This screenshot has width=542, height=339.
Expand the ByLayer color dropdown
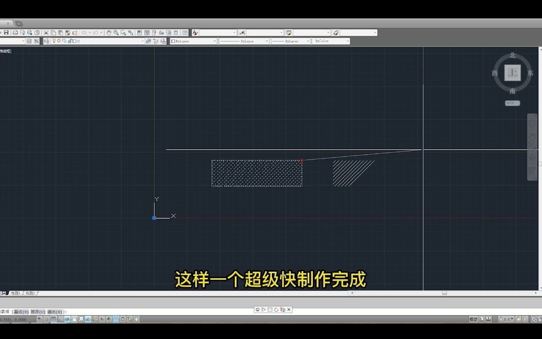point(214,41)
